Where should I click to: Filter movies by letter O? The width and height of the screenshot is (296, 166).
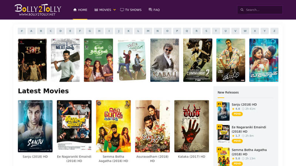point(168,31)
